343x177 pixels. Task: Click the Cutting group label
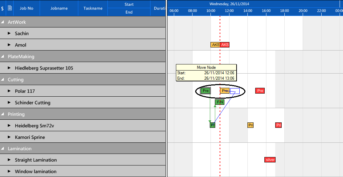tap(16, 80)
